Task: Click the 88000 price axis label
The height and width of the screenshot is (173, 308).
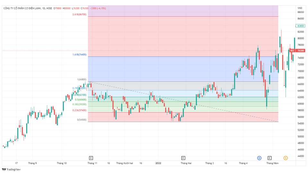Action: (x=300, y=12)
